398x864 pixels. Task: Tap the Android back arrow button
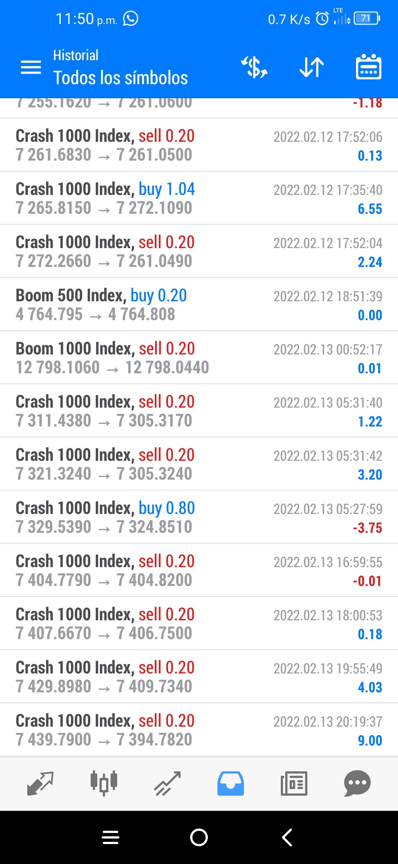pos(287,837)
